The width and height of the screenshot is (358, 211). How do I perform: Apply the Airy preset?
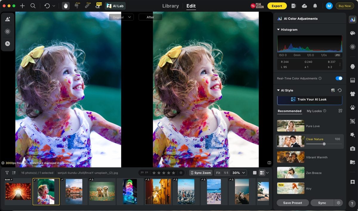click(x=310, y=188)
